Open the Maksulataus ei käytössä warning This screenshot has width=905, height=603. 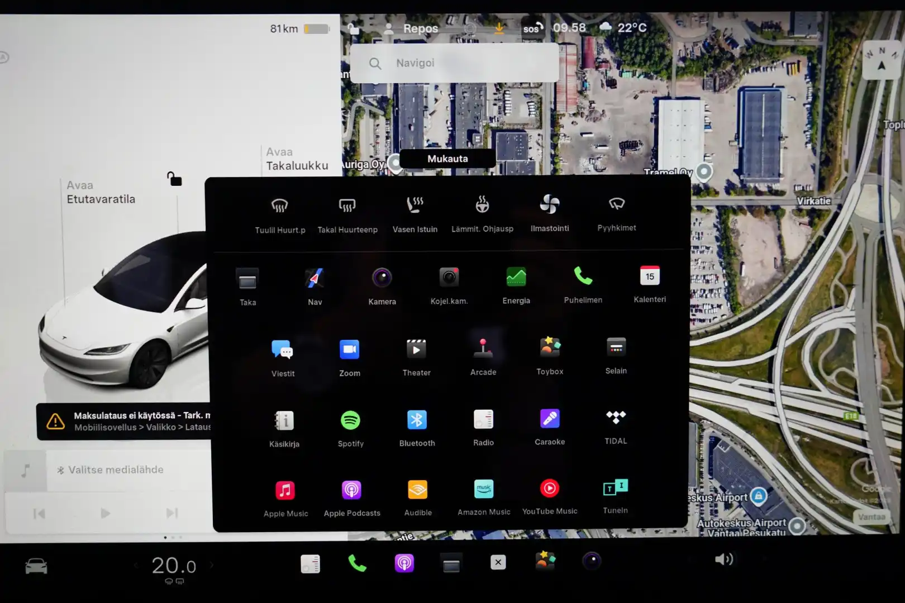coord(124,422)
